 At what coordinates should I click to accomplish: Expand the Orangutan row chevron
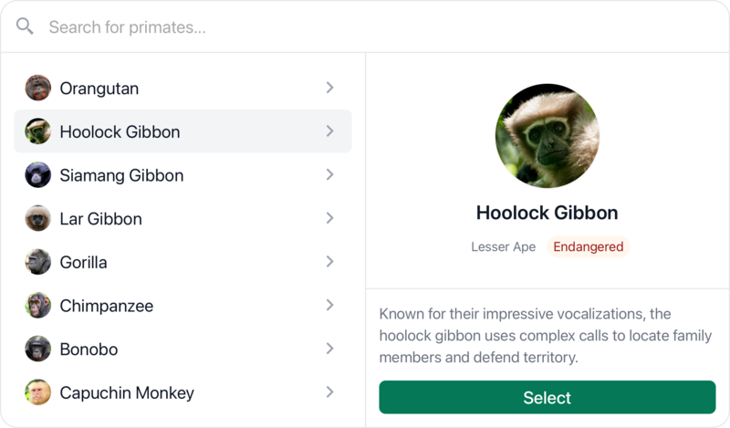point(329,88)
